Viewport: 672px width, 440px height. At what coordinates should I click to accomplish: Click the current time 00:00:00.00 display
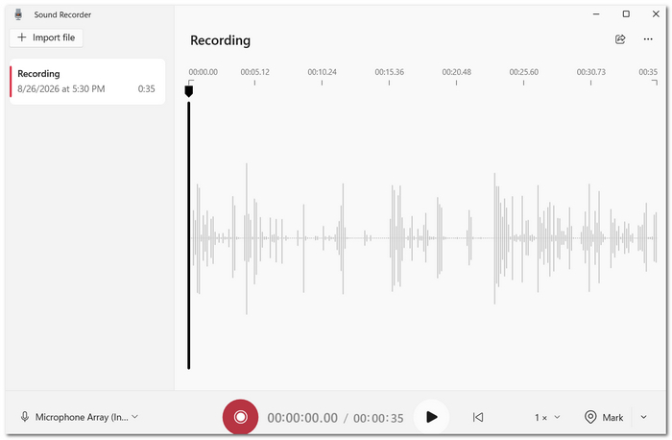(302, 418)
